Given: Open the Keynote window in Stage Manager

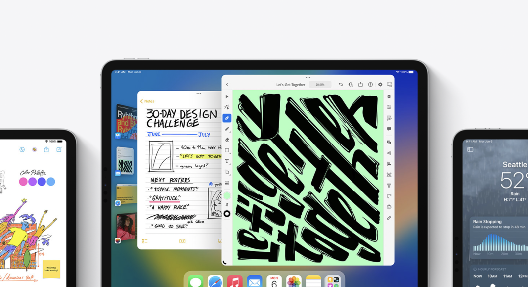Looking at the screenshot, I should [x=126, y=122].
